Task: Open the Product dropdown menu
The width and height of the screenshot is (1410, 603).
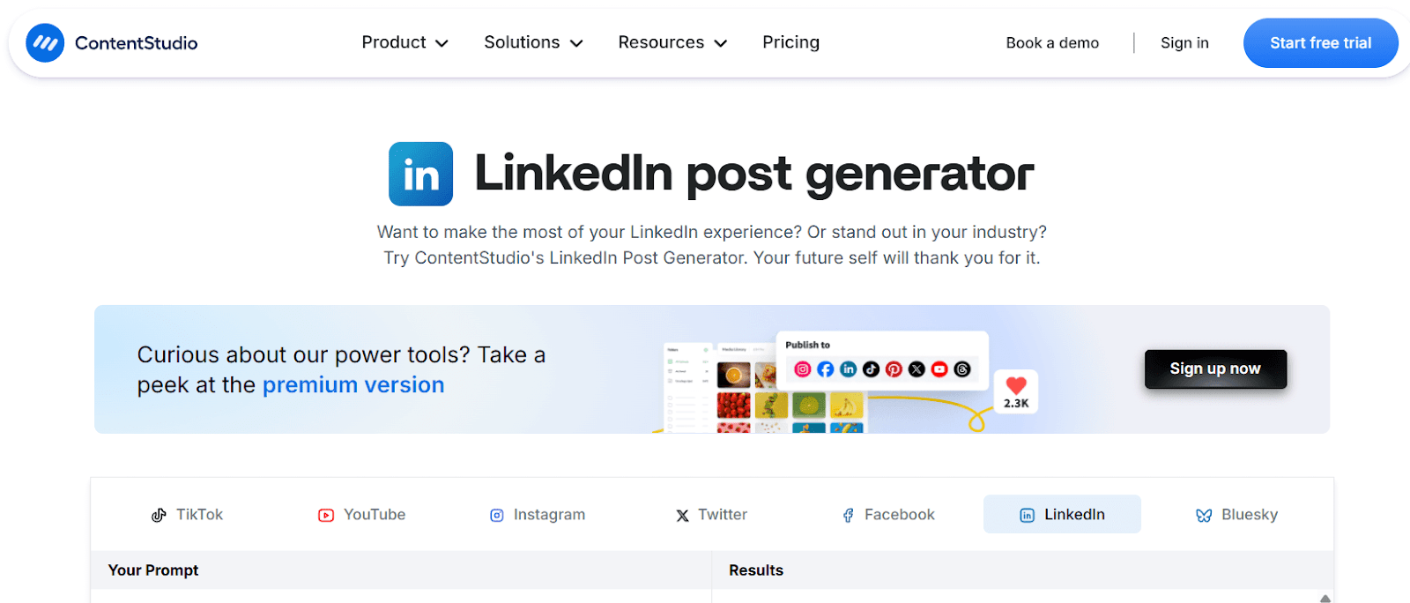Action: [x=404, y=42]
